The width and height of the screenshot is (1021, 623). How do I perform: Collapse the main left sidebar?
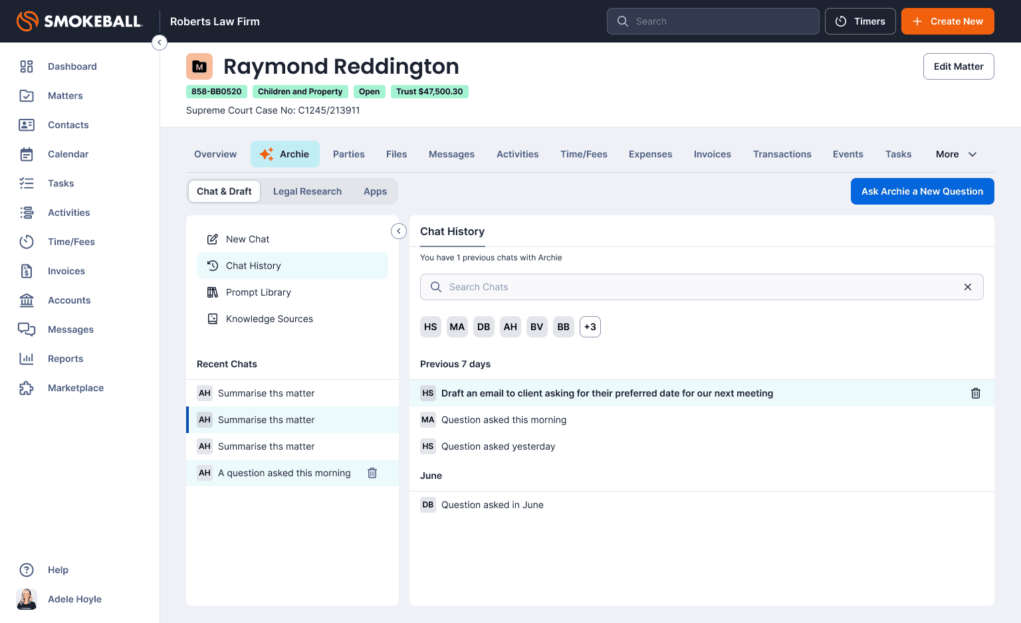[160, 43]
